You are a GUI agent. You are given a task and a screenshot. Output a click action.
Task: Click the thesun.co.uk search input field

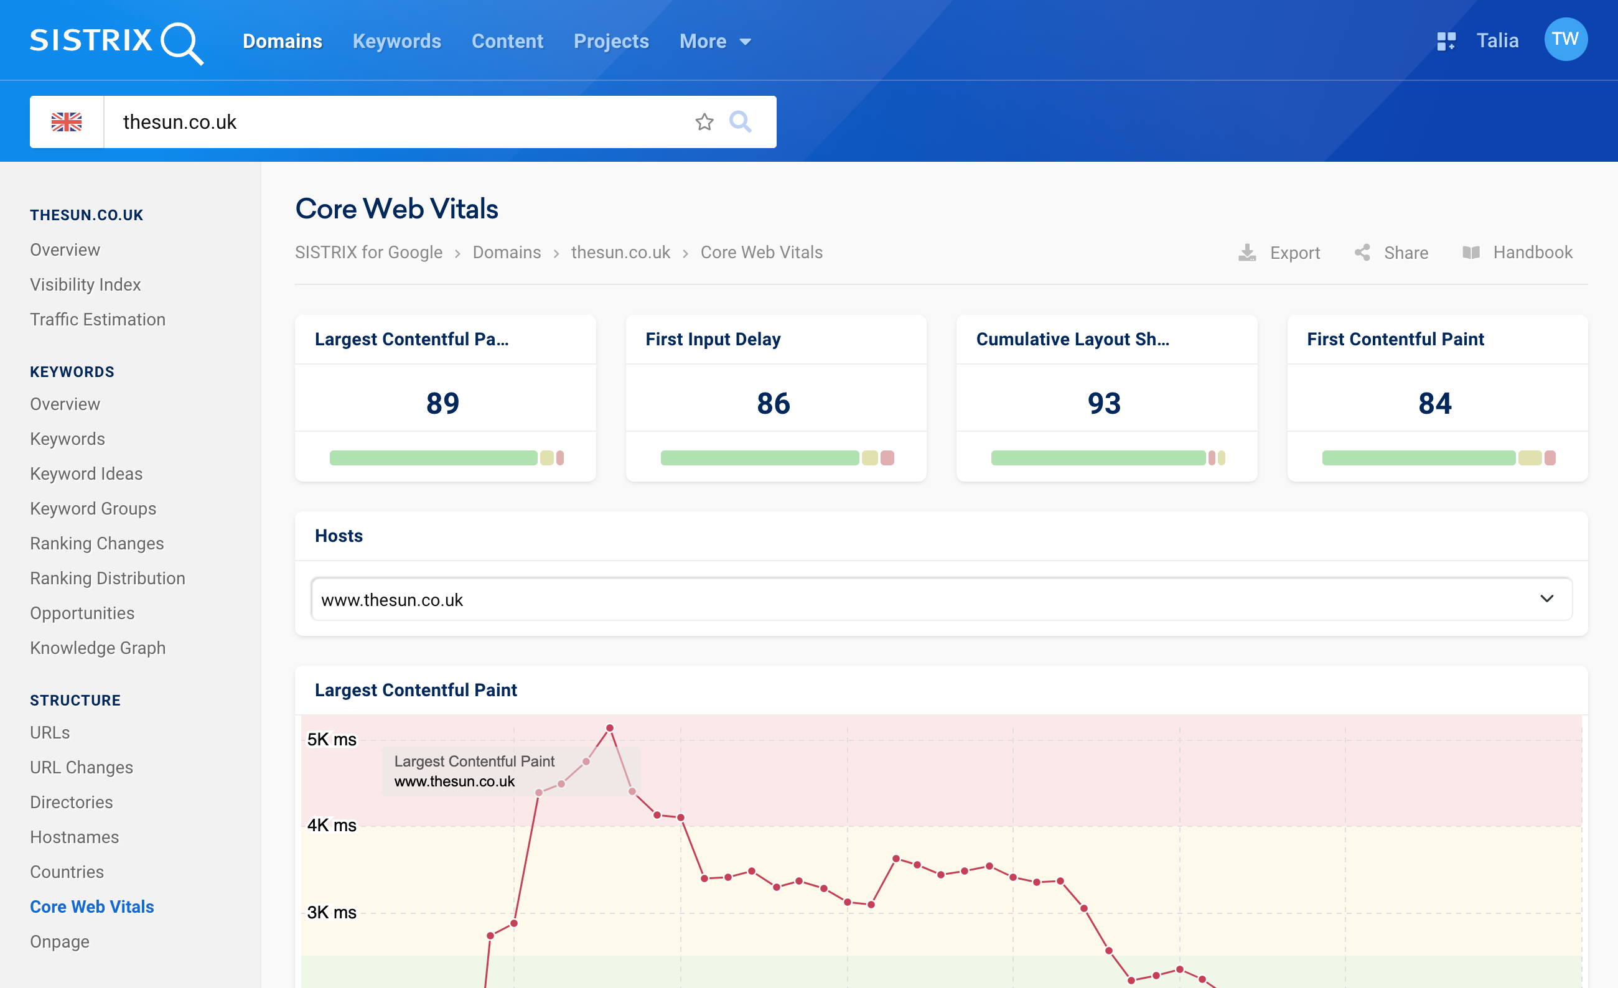(403, 121)
